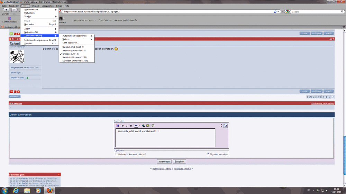Select 'Liste anpassen...' entry

(76, 43)
